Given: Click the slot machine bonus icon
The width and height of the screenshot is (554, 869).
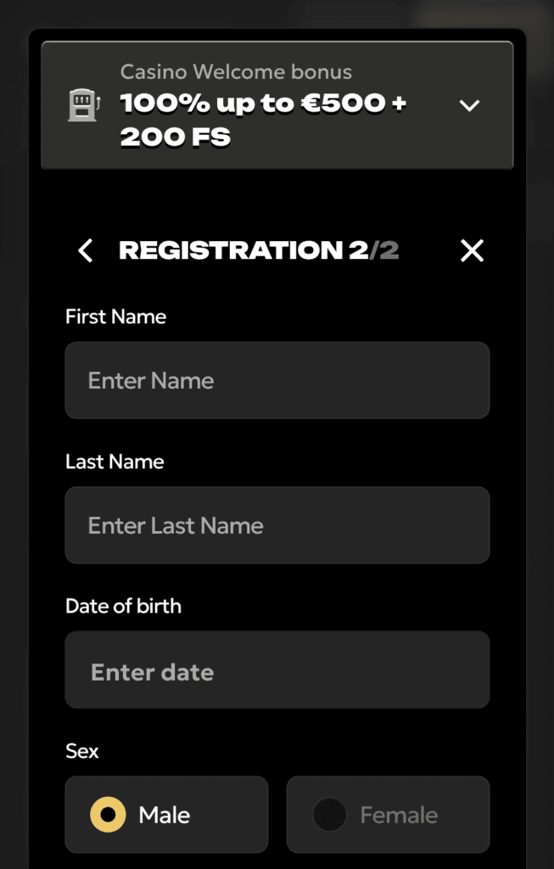Looking at the screenshot, I should pos(84,105).
